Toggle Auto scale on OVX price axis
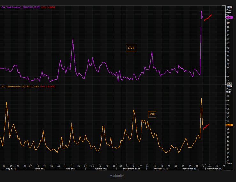The height and width of the screenshot is (182, 236). click(229, 83)
